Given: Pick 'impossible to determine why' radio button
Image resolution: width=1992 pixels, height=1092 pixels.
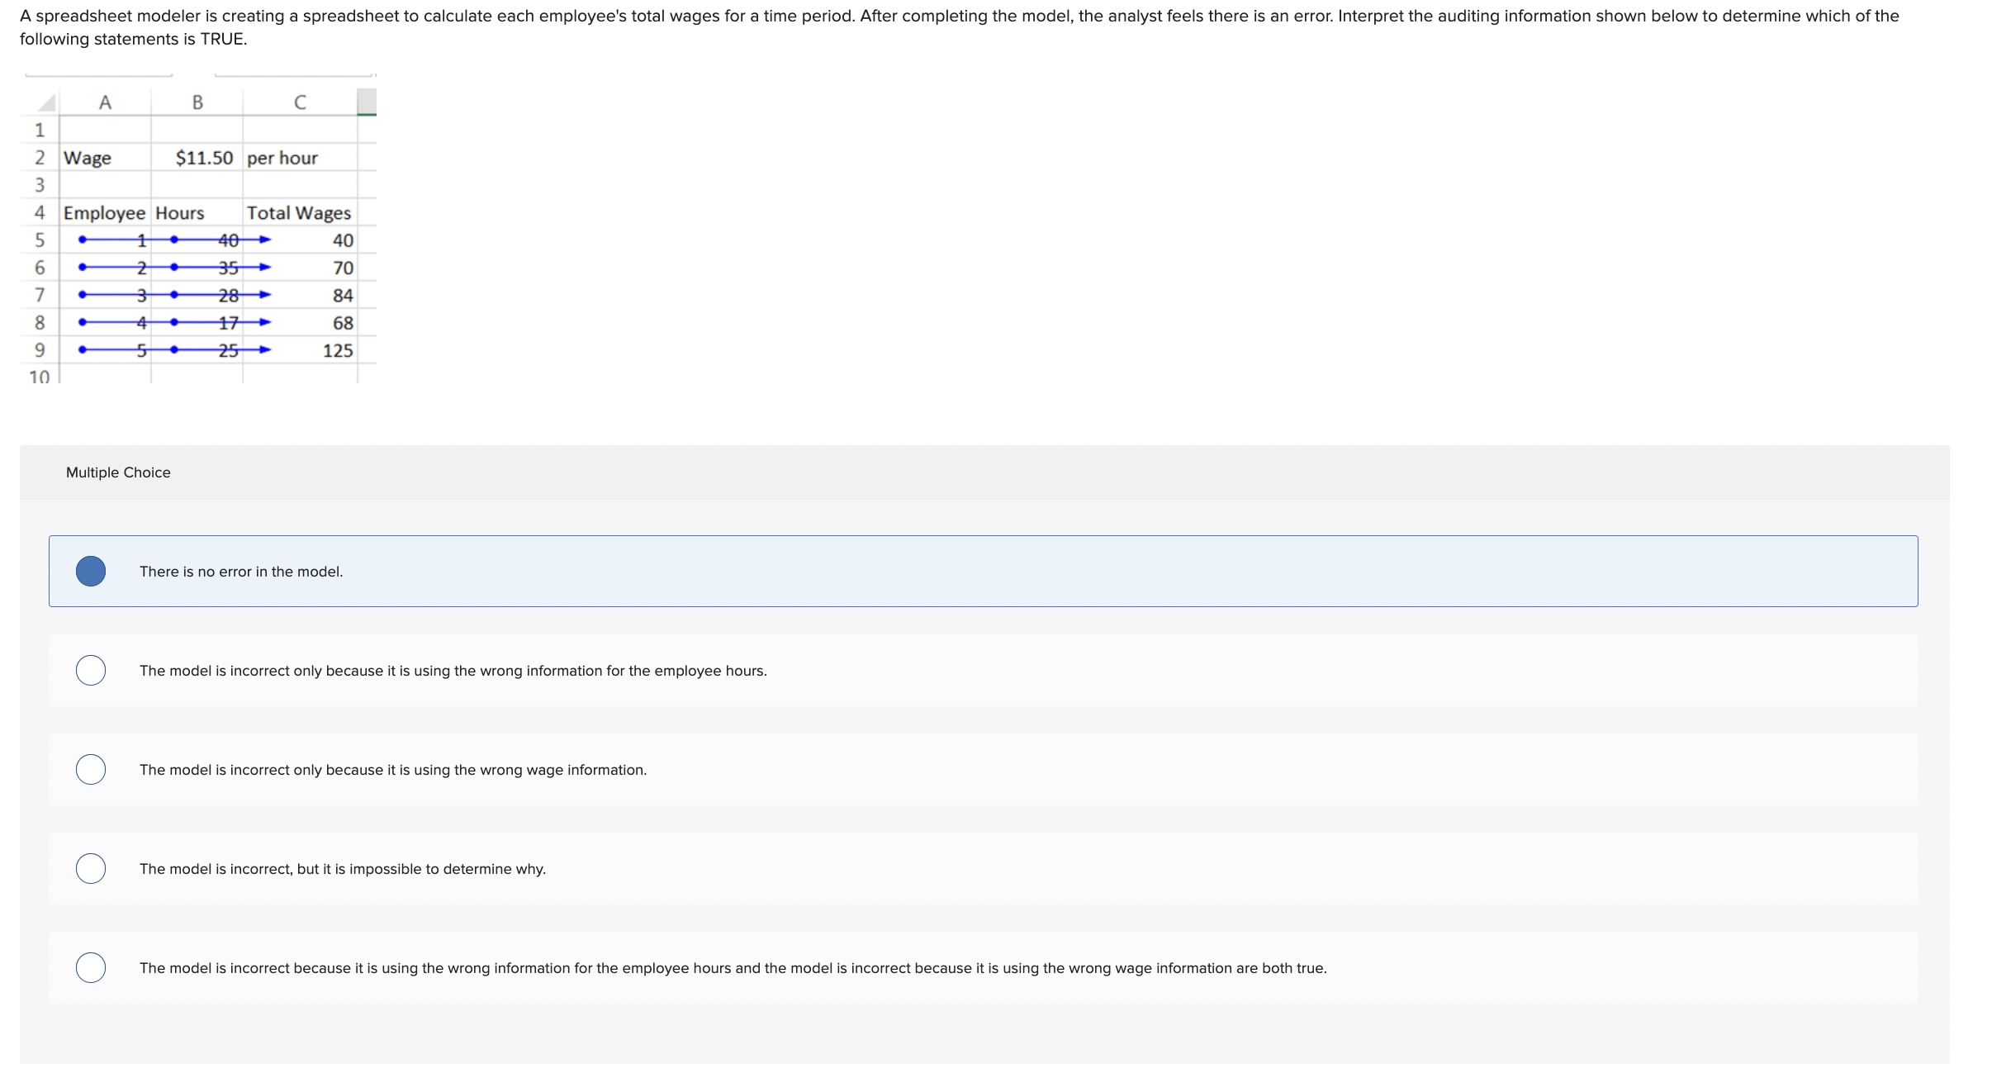Looking at the screenshot, I should pyautogui.click(x=90, y=868).
